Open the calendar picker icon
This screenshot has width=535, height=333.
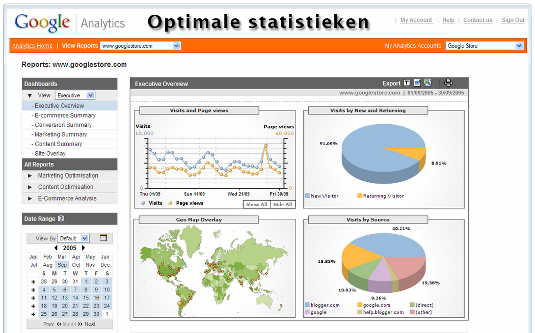pyautogui.click(x=103, y=238)
